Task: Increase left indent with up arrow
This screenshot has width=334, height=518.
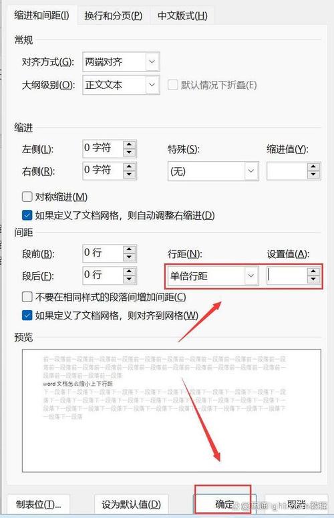Action: point(129,144)
